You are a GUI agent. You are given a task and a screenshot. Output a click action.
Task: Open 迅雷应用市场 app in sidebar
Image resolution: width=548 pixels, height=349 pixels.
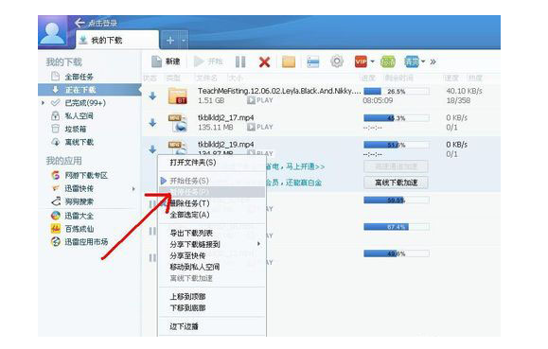86,241
